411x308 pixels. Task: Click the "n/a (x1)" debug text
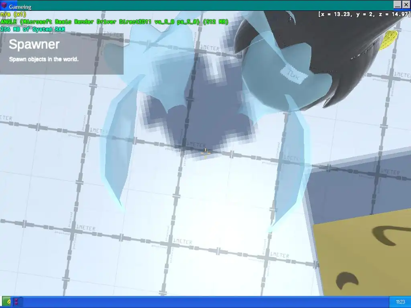13,14
